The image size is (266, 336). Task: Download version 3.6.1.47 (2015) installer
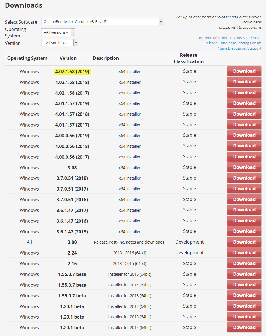tap(244, 231)
